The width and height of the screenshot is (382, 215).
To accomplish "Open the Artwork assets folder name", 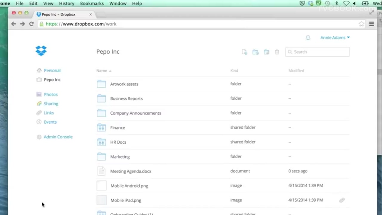I will 124,84.
